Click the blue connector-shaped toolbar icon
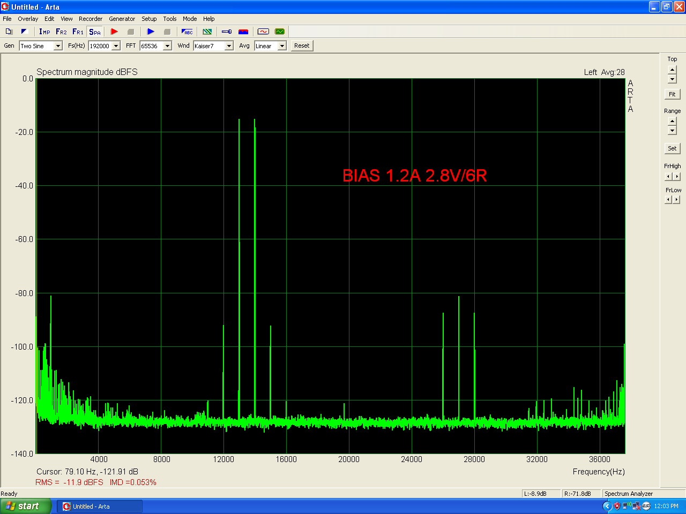Screen dimensions: 686x514 227,32
